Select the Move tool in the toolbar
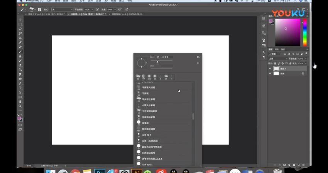The width and height of the screenshot is (328, 173). (x=20, y=20)
